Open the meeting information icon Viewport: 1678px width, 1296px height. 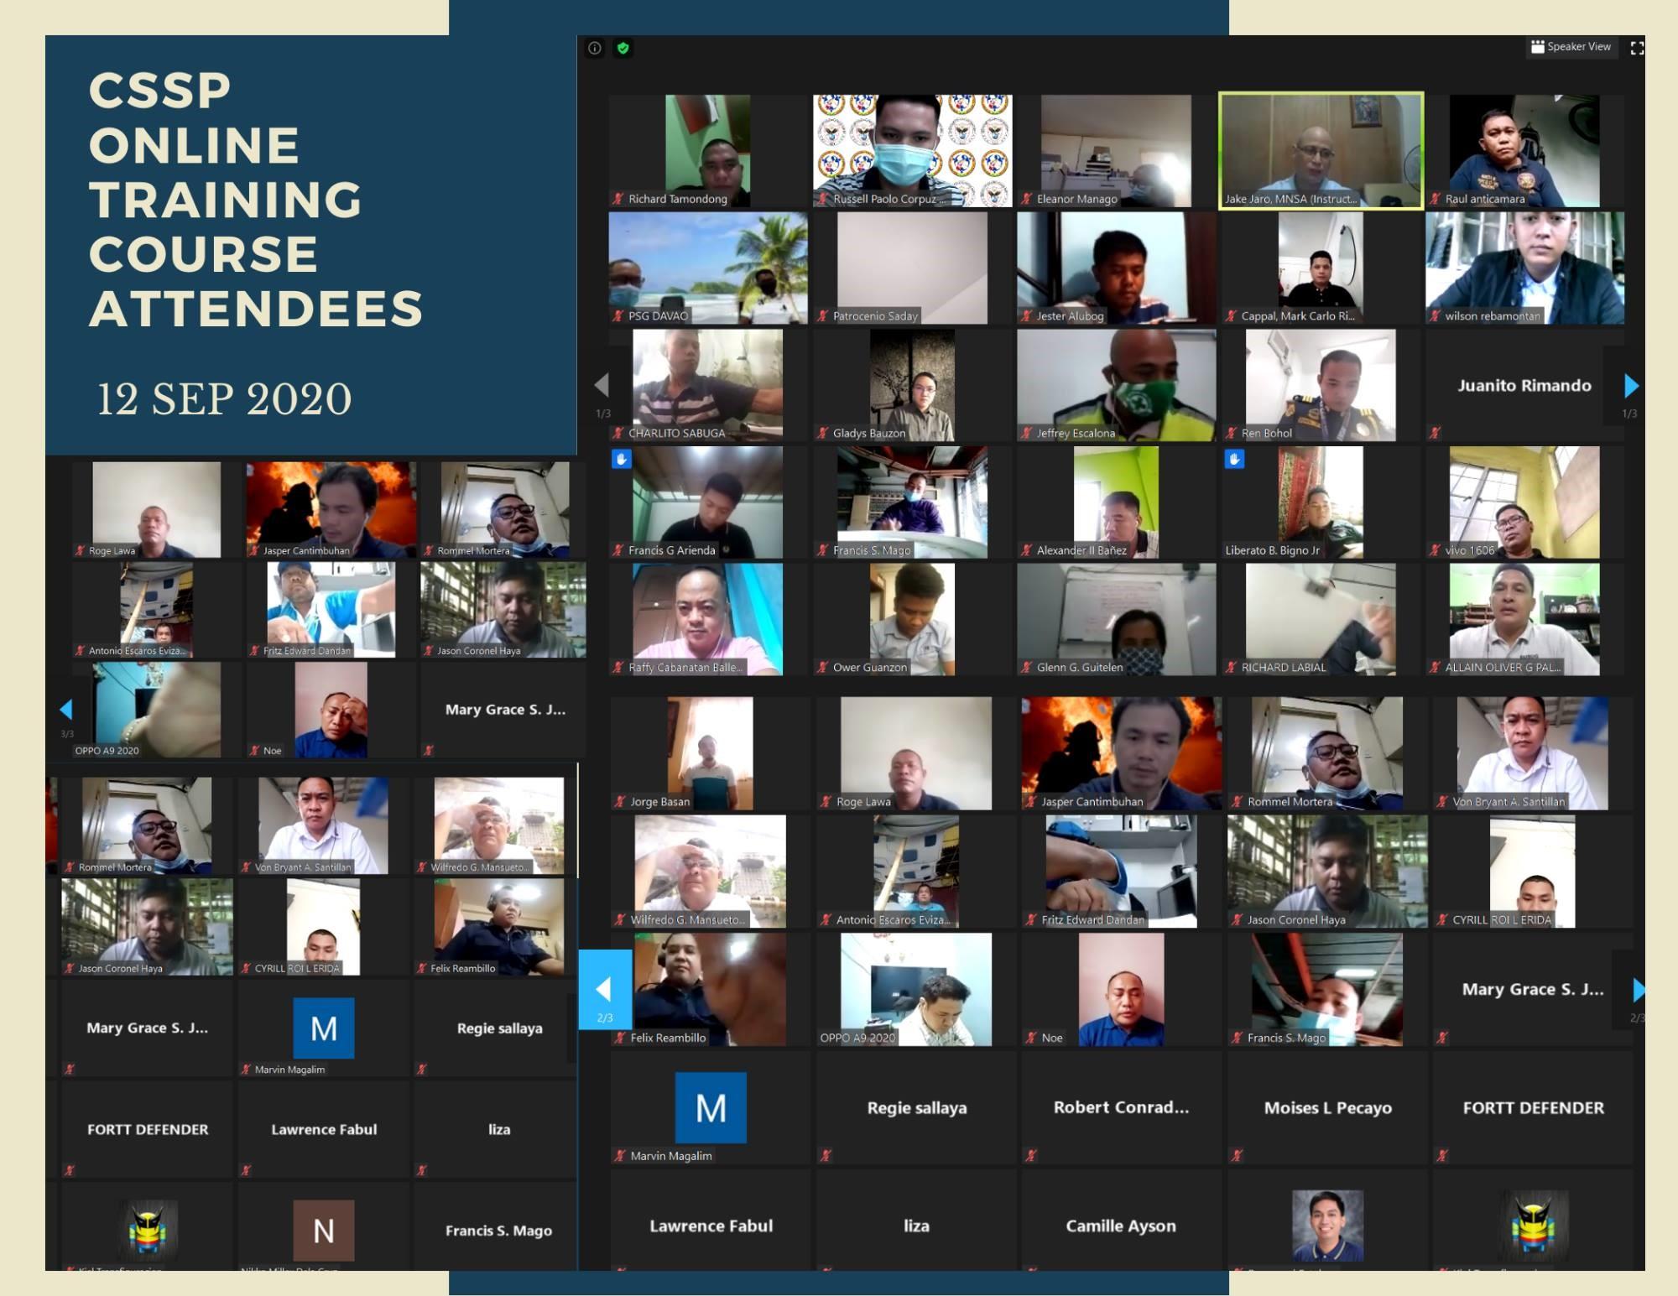tap(595, 48)
